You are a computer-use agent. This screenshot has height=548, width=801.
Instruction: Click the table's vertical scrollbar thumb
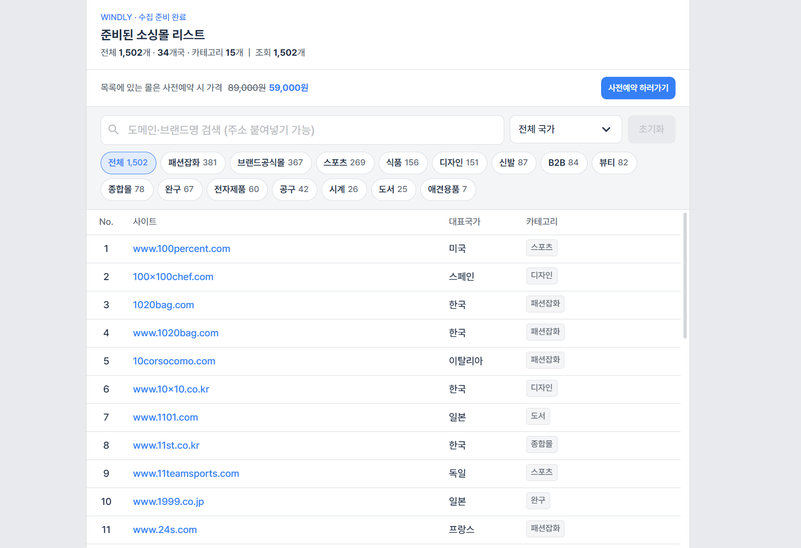tap(685, 275)
